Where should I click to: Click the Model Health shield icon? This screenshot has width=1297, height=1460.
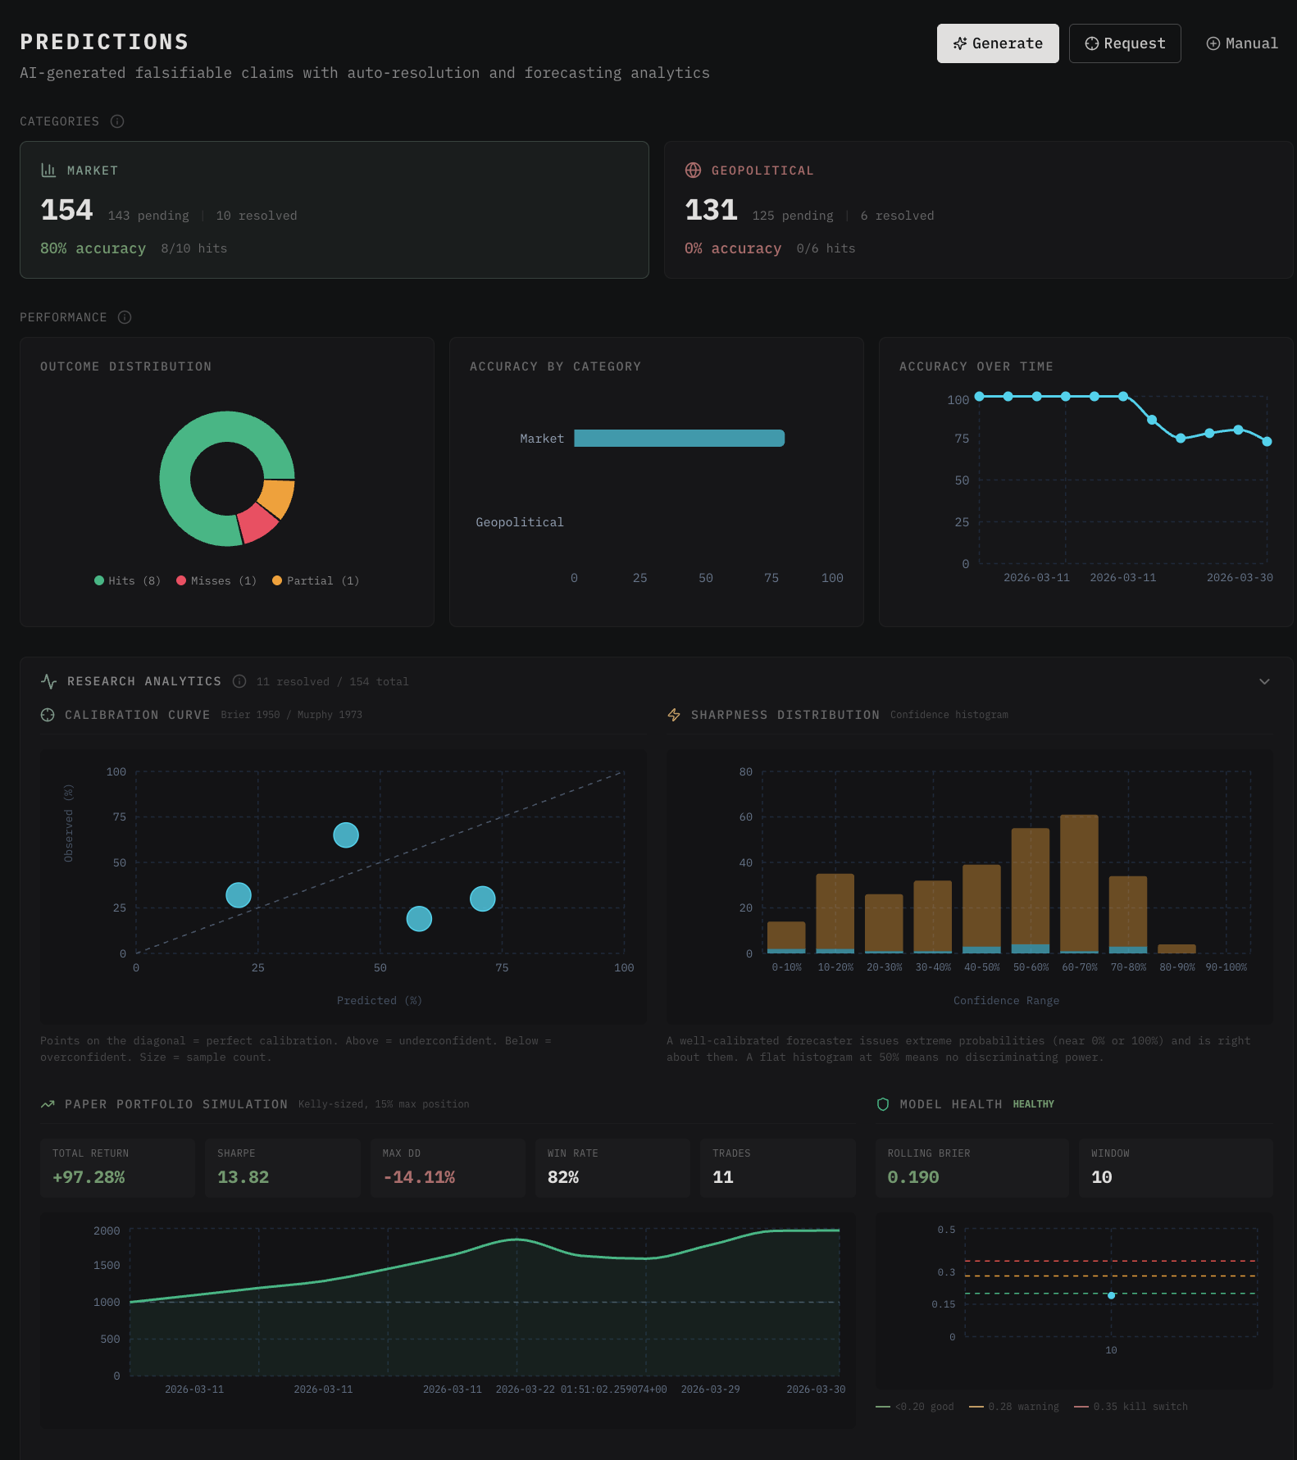[x=883, y=1104]
